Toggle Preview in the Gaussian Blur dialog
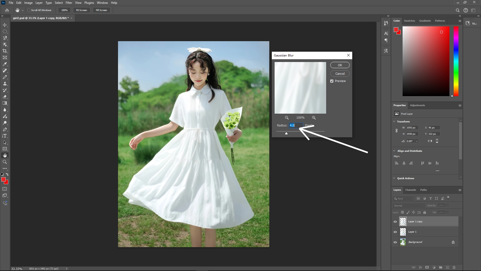The height and width of the screenshot is (271, 481). [x=332, y=81]
